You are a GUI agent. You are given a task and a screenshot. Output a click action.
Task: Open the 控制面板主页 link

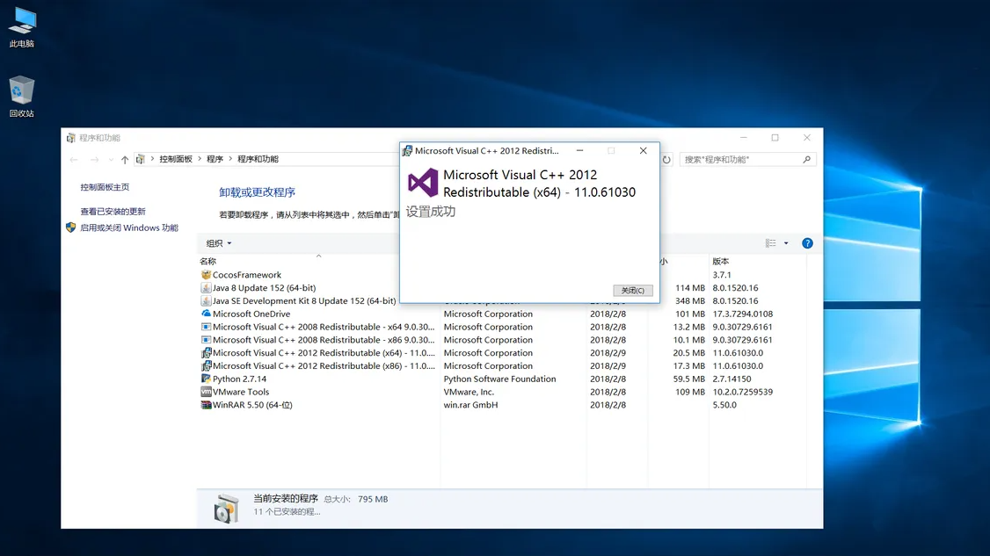pos(105,187)
